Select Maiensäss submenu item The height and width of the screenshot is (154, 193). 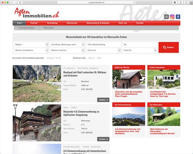tap(49, 28)
